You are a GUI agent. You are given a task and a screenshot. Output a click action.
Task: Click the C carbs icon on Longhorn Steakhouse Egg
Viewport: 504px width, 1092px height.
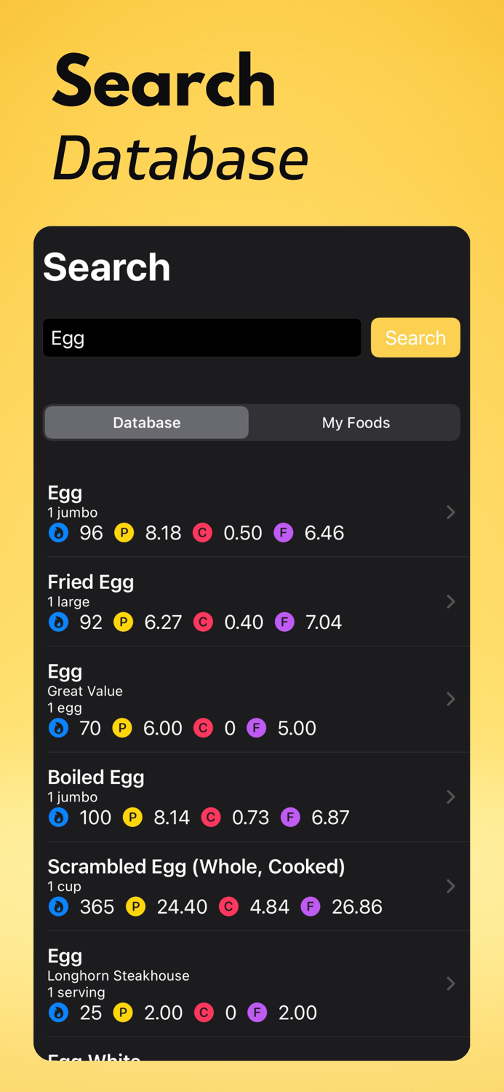[x=204, y=1013]
